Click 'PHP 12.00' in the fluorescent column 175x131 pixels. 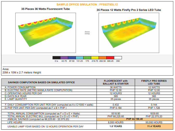(116, 90)
